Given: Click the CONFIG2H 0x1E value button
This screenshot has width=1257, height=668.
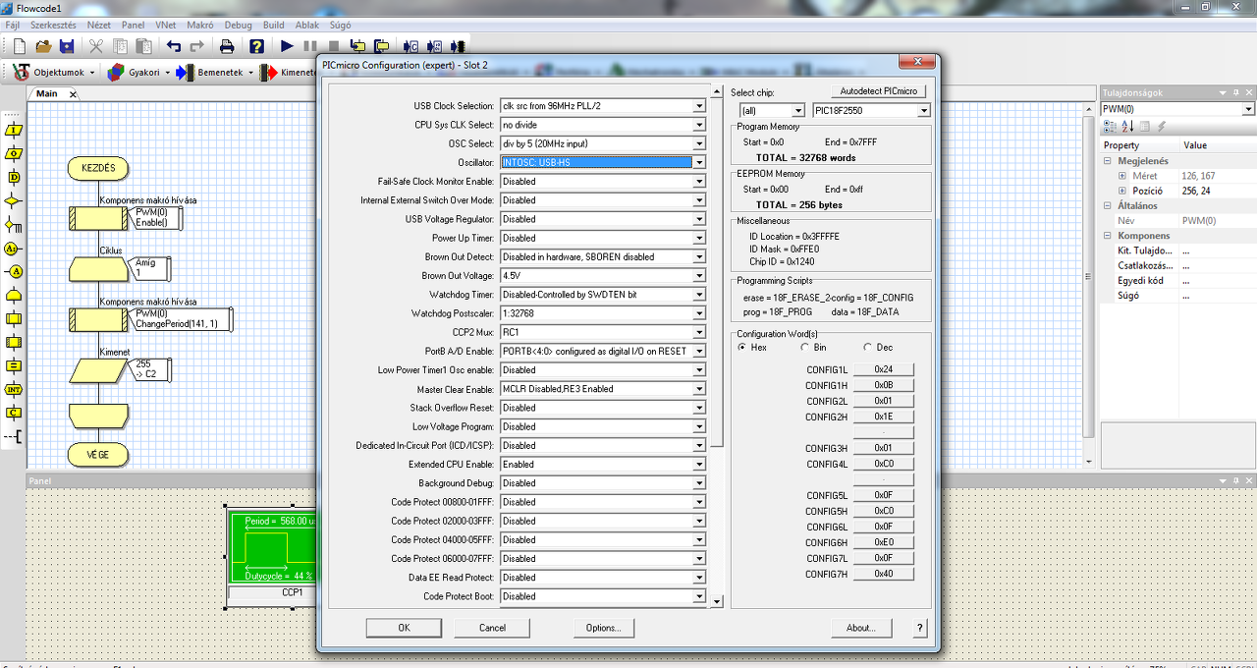Looking at the screenshot, I should click(x=882, y=417).
